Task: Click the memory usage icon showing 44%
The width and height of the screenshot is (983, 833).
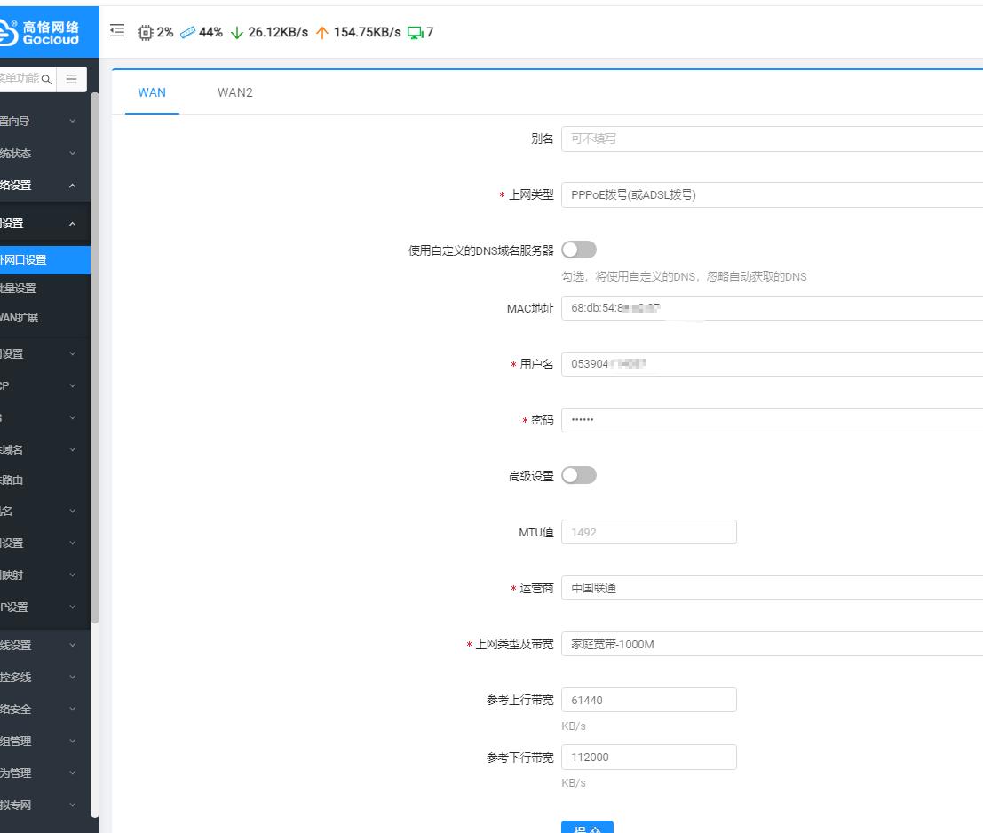Action: 186,32
